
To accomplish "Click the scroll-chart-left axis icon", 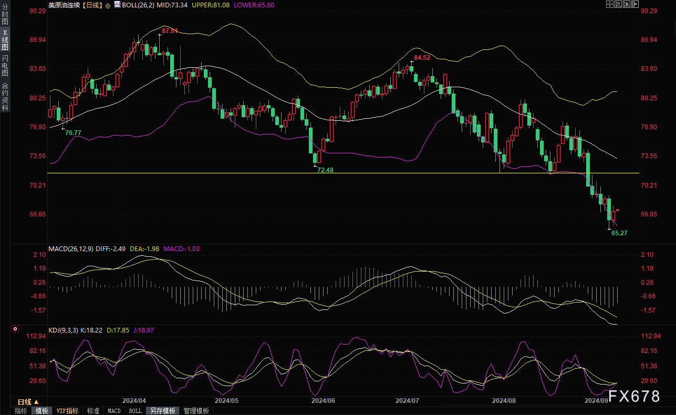I will point(618,5).
